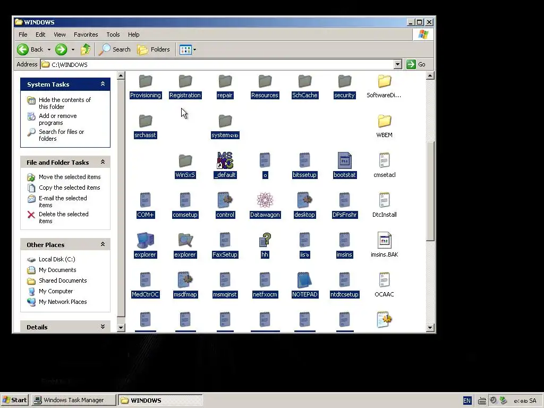Image resolution: width=544 pixels, height=408 pixels.
Task: Select the imsins.BAK file
Action: (x=384, y=245)
